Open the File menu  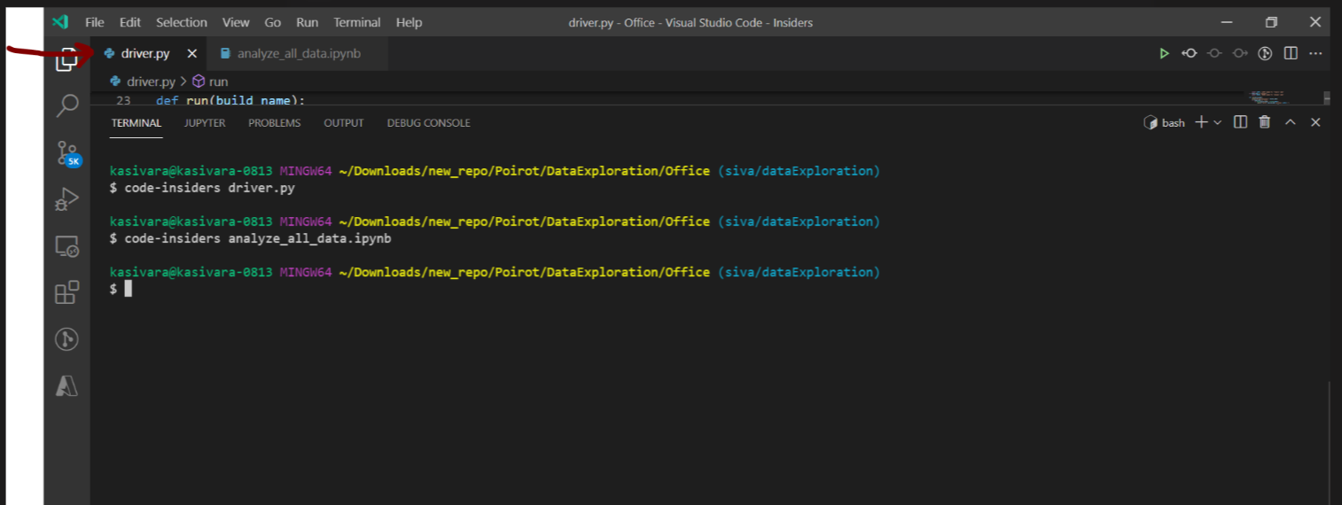click(x=95, y=22)
